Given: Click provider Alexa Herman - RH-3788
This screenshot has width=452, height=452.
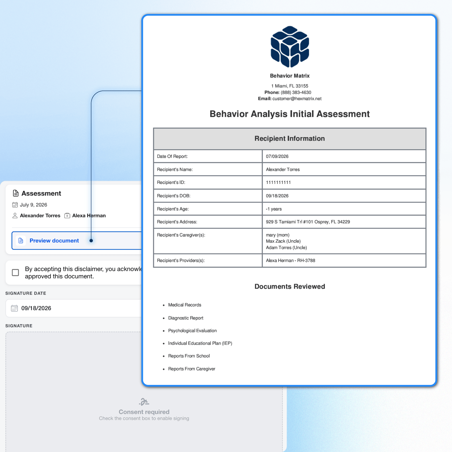Looking at the screenshot, I should [x=291, y=261].
